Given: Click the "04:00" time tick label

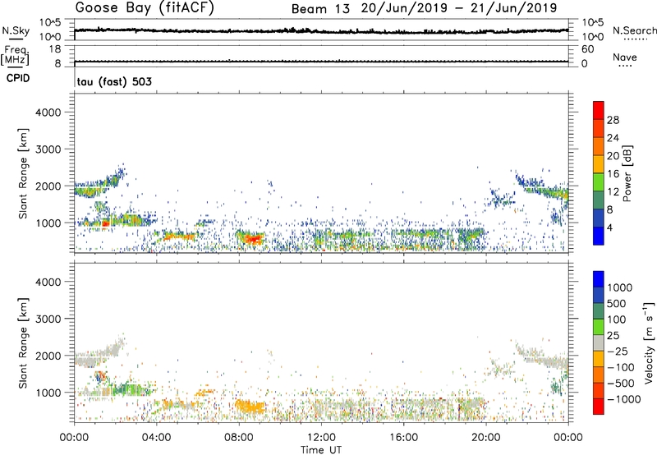Looking at the screenshot, I should pyautogui.click(x=156, y=438).
